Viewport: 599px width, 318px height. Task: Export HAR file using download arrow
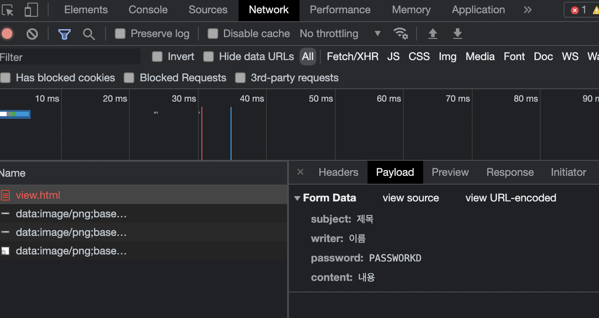coord(458,34)
